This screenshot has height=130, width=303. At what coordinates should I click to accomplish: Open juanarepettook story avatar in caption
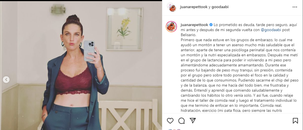point(171,27)
